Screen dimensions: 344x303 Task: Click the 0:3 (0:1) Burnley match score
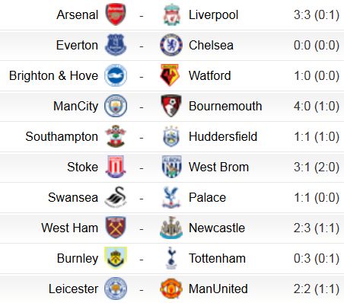click(317, 258)
